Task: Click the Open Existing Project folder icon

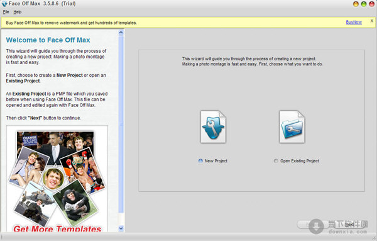Action: pos(292,126)
